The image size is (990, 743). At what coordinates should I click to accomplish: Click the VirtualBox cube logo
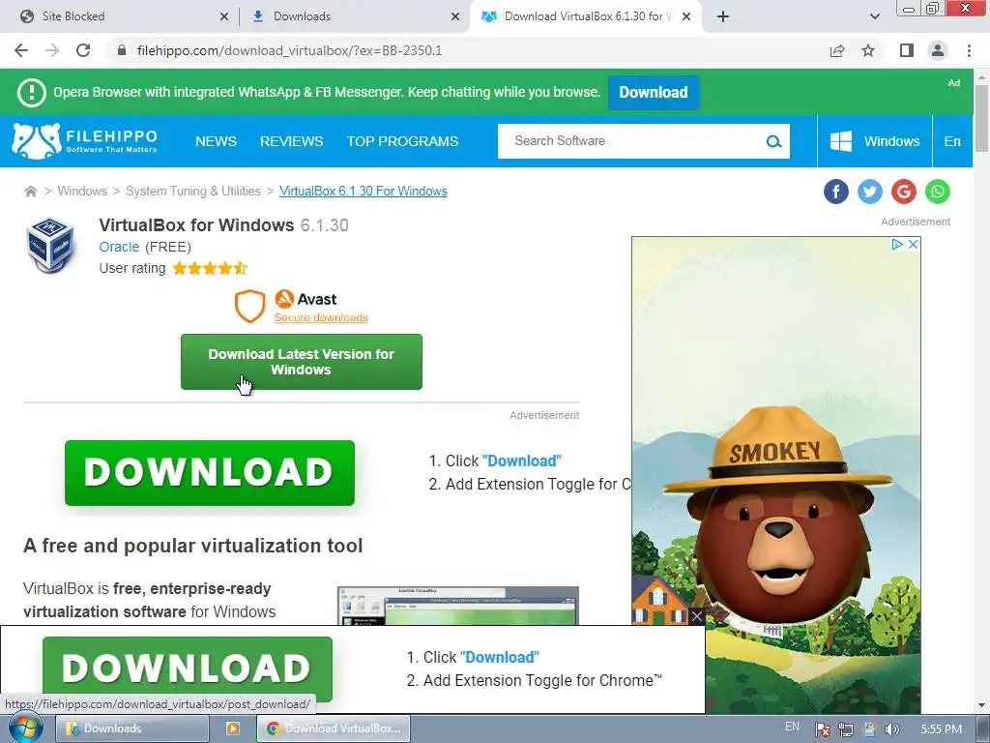50,245
